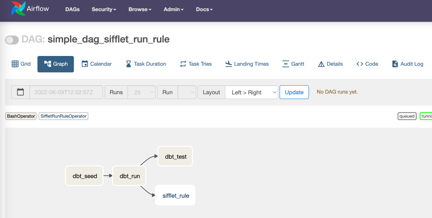Click the Task Duration hourglass icon

[129, 64]
